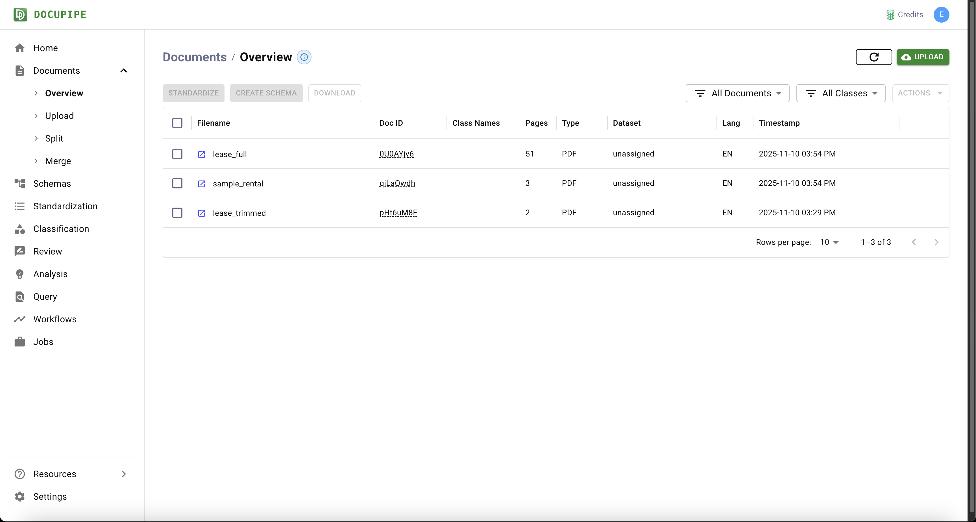The width and height of the screenshot is (976, 522).
Task: Click the refresh icon button
Action: tap(873, 57)
